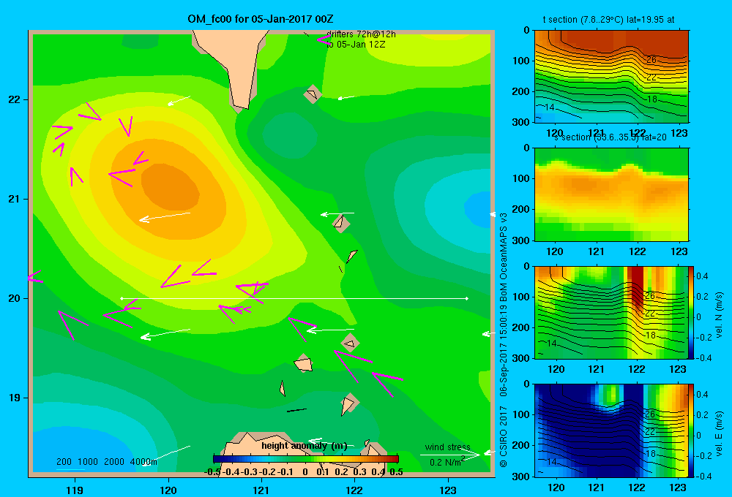The width and height of the screenshot is (732, 497).
Task: Click longitude label 123 under the main map
Action: point(448,490)
